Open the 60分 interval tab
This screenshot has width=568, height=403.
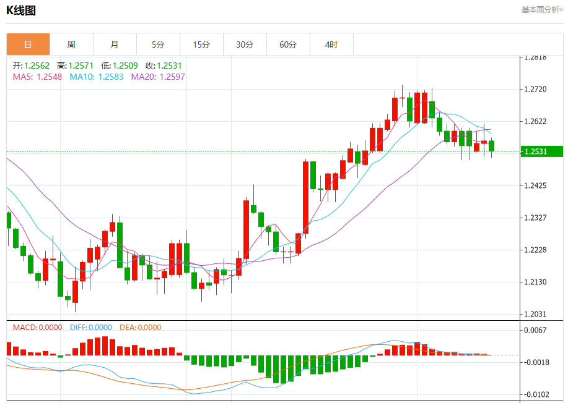(x=289, y=45)
